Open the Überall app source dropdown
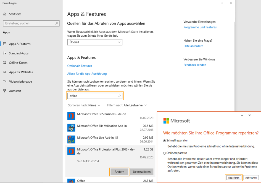The width and height of the screenshot is (261, 183). coord(95,42)
